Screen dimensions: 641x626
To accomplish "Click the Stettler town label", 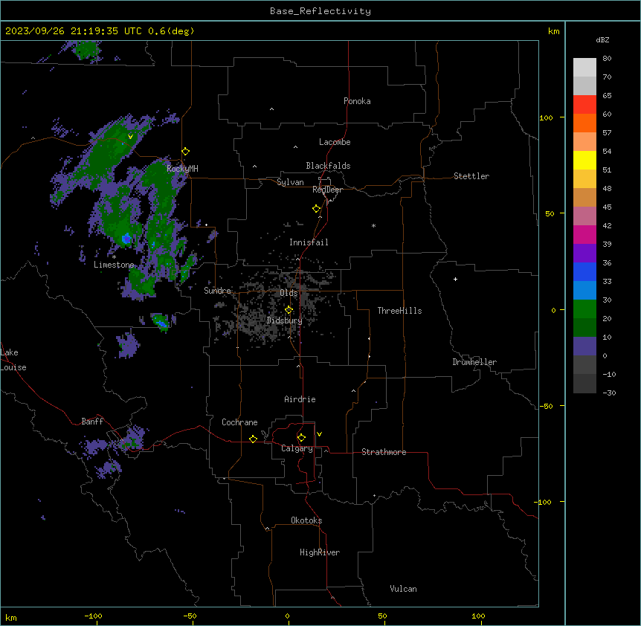I will tap(471, 176).
